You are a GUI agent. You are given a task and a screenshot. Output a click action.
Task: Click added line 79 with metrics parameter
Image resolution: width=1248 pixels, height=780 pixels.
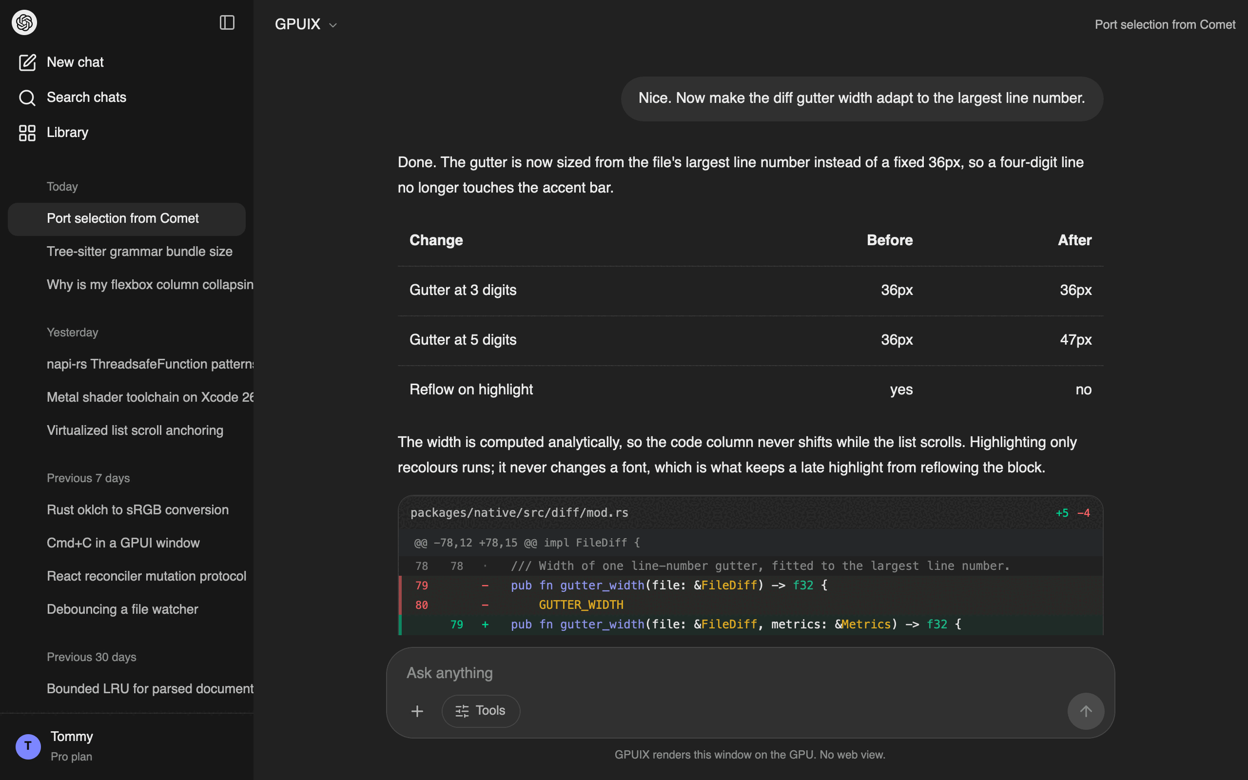coord(751,624)
